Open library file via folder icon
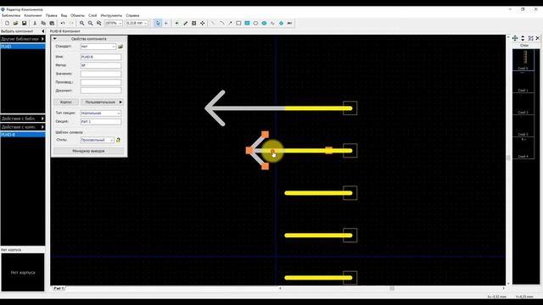This screenshot has width=543, height=305. 15,23
